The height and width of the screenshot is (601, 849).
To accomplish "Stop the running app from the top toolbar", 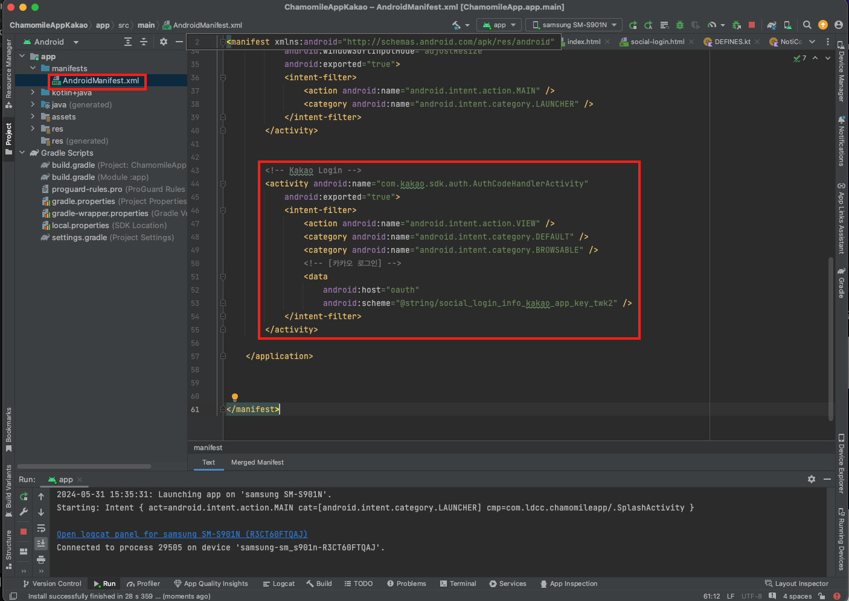I will coord(752,25).
